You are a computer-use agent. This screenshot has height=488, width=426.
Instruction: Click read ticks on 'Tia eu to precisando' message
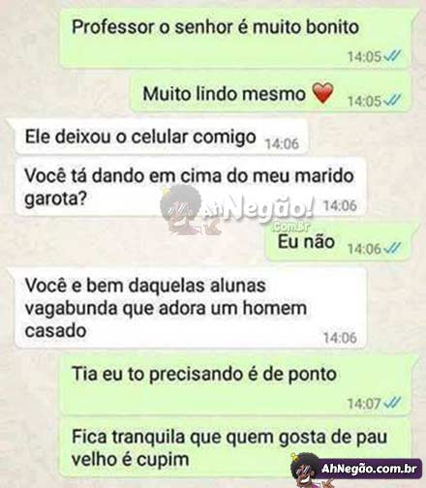(x=393, y=403)
